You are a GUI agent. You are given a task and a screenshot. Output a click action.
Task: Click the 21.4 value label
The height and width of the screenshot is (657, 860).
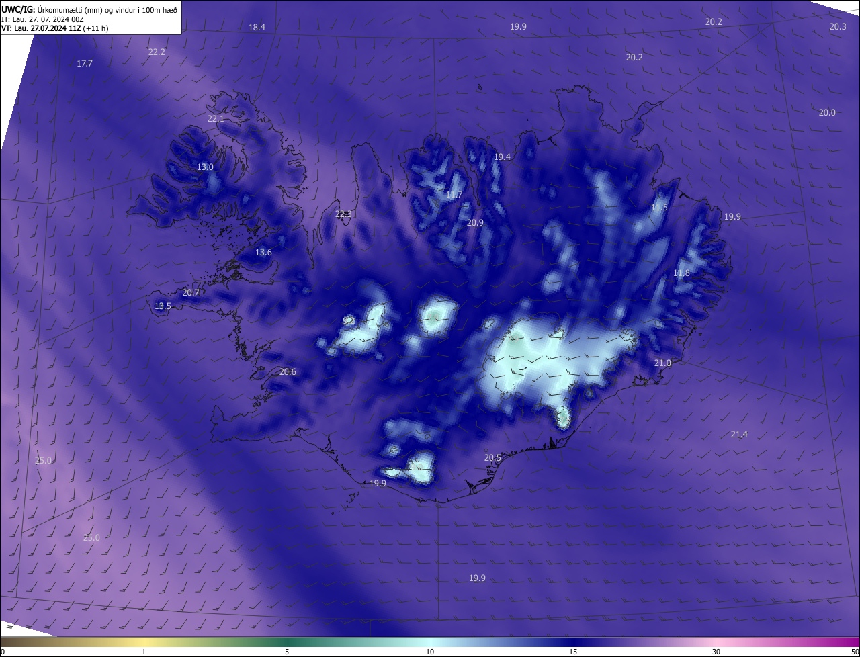point(739,435)
